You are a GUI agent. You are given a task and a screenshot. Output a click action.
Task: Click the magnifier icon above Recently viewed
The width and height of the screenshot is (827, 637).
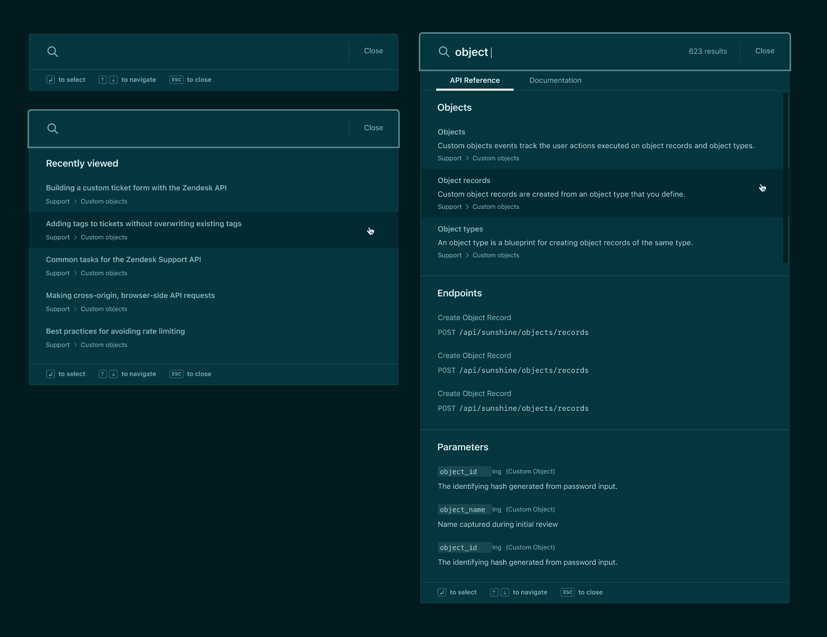(x=53, y=129)
